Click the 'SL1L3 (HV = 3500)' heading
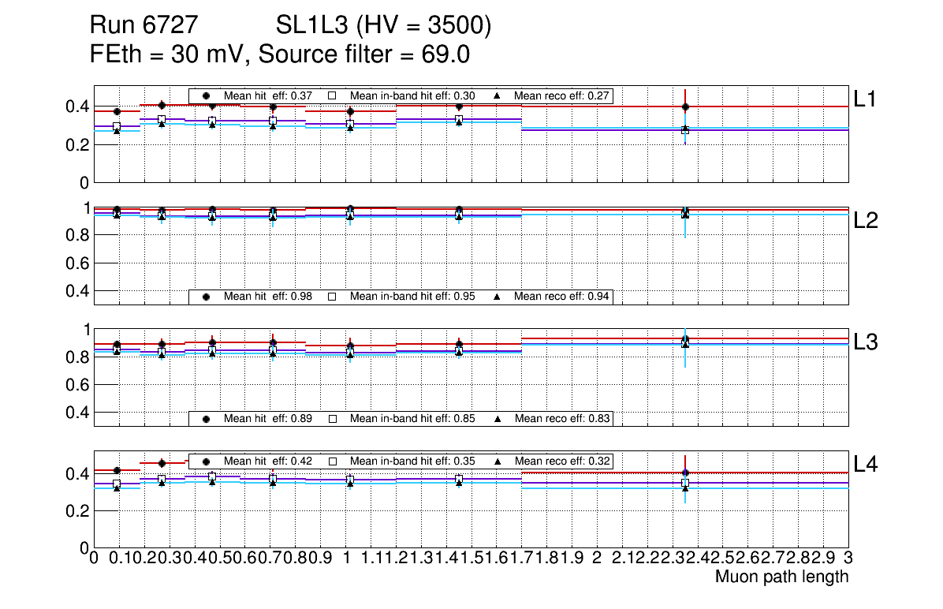943x609 pixels. click(383, 26)
